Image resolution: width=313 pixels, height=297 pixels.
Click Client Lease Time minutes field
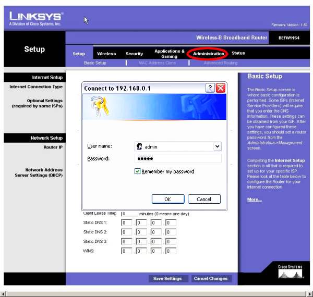(129, 214)
